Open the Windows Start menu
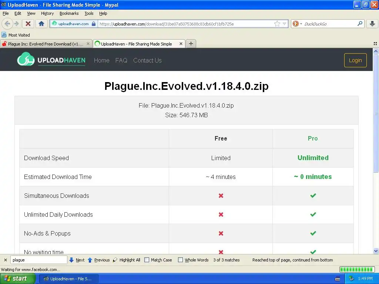 pyautogui.click(x=17, y=279)
